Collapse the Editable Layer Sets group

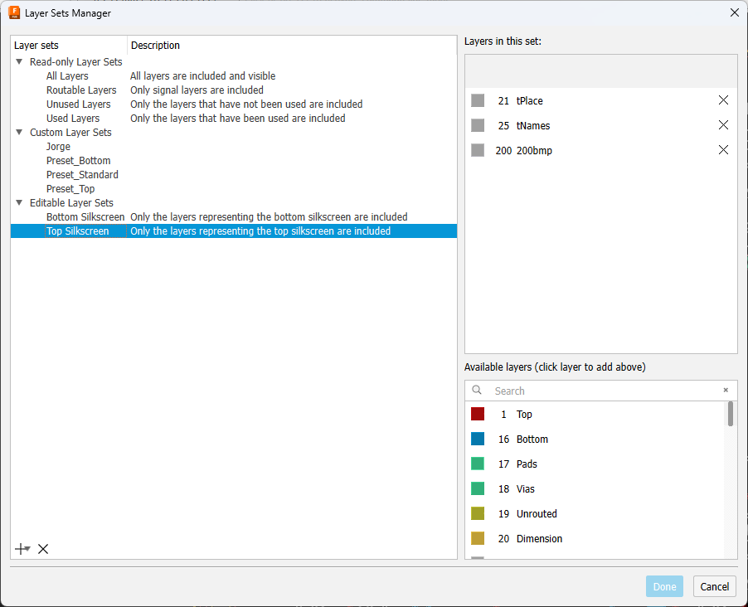click(x=19, y=202)
